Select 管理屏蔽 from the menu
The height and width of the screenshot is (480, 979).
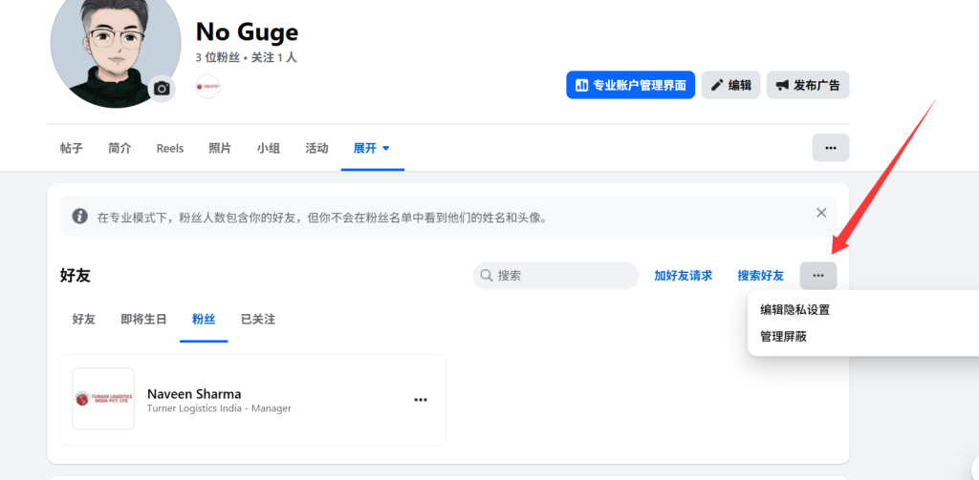coord(783,337)
